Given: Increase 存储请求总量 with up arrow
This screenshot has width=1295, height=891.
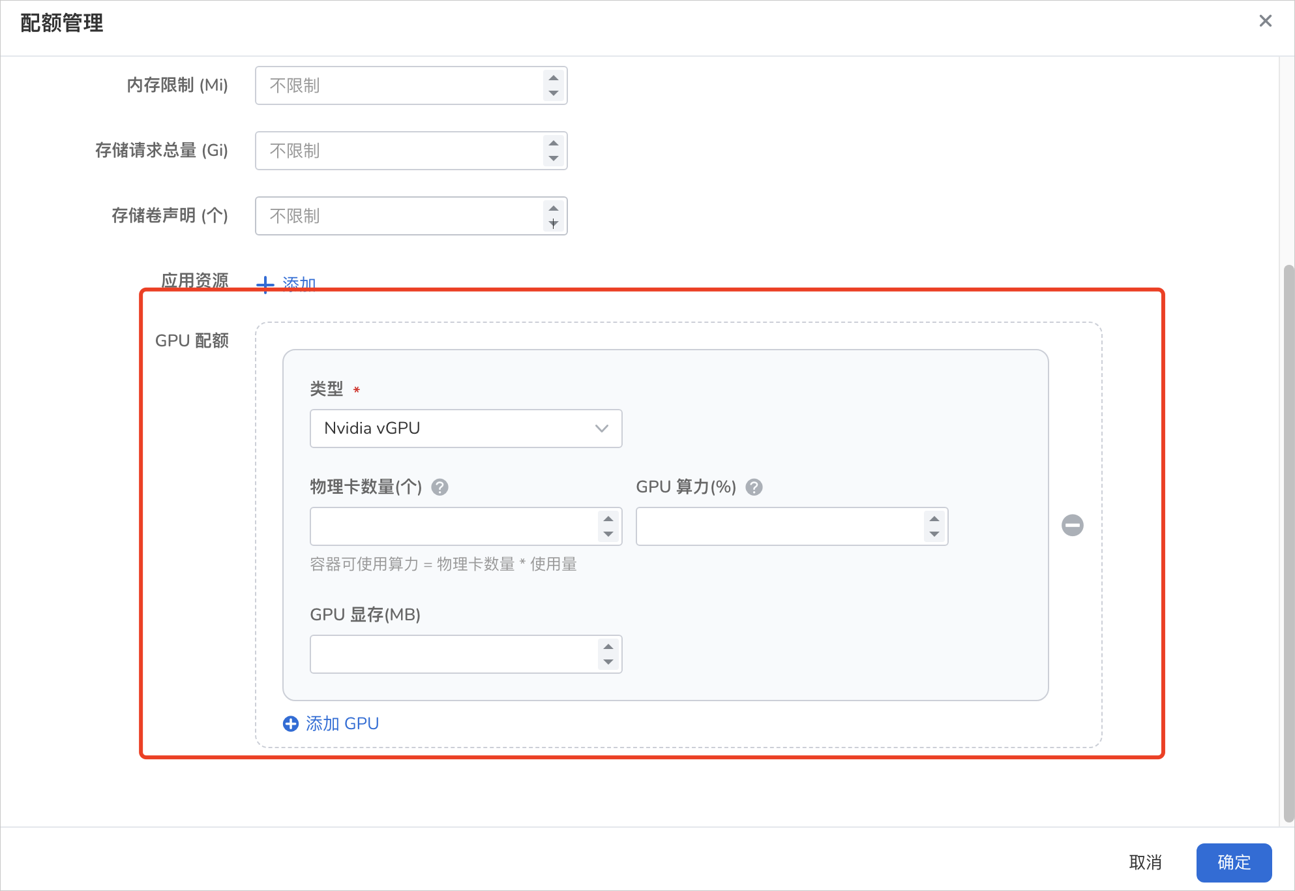Looking at the screenshot, I should point(554,143).
